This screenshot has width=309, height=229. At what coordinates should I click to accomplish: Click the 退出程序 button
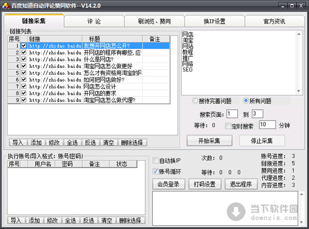click(x=241, y=184)
